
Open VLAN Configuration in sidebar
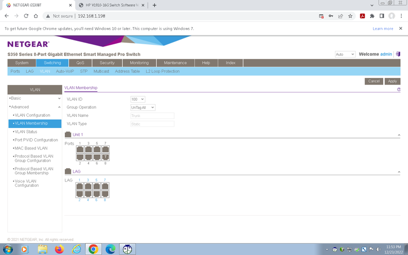coord(32,115)
